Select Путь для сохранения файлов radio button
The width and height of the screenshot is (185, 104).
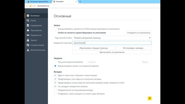tap(55, 62)
